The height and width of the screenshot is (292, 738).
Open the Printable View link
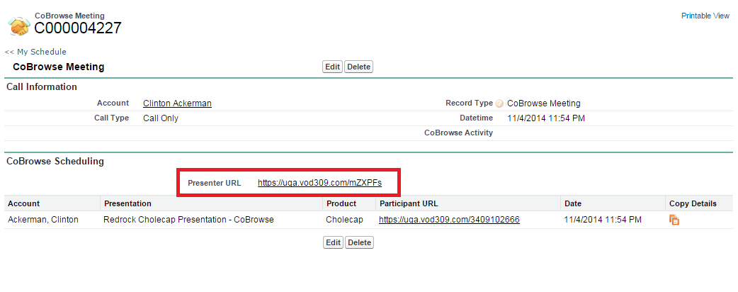[x=705, y=16]
